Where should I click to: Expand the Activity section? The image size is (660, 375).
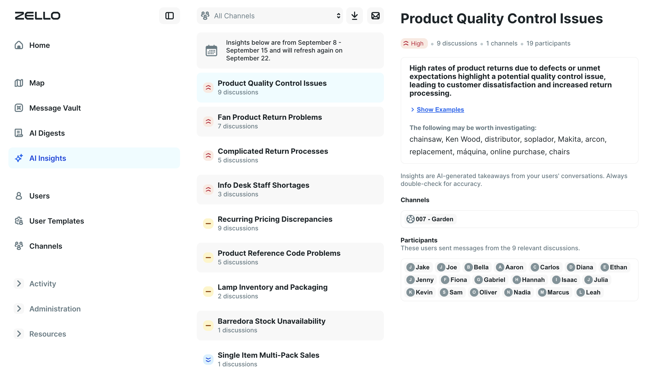pos(42,283)
